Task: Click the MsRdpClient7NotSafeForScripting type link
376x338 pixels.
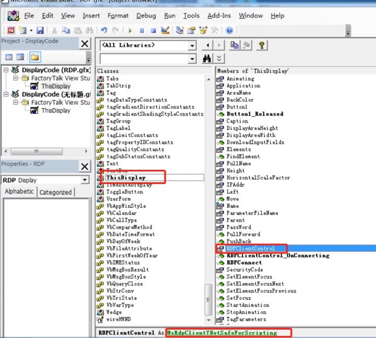Action: (222, 333)
